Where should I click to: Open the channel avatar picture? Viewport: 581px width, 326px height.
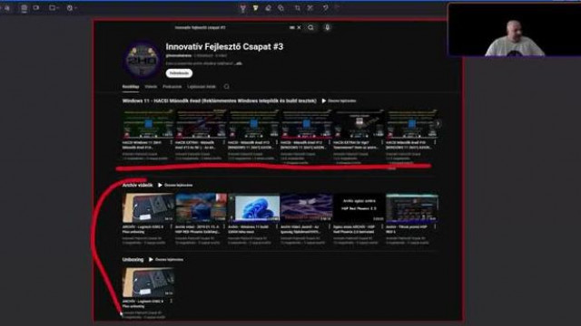point(142,60)
